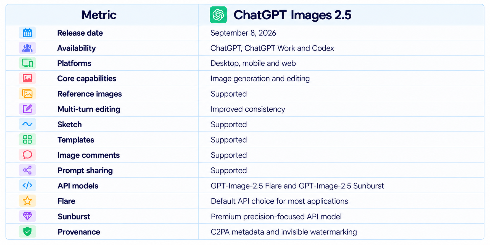The image size is (490, 245).
Task: Click the monitor icon beside Platforms
Action: 27,63
